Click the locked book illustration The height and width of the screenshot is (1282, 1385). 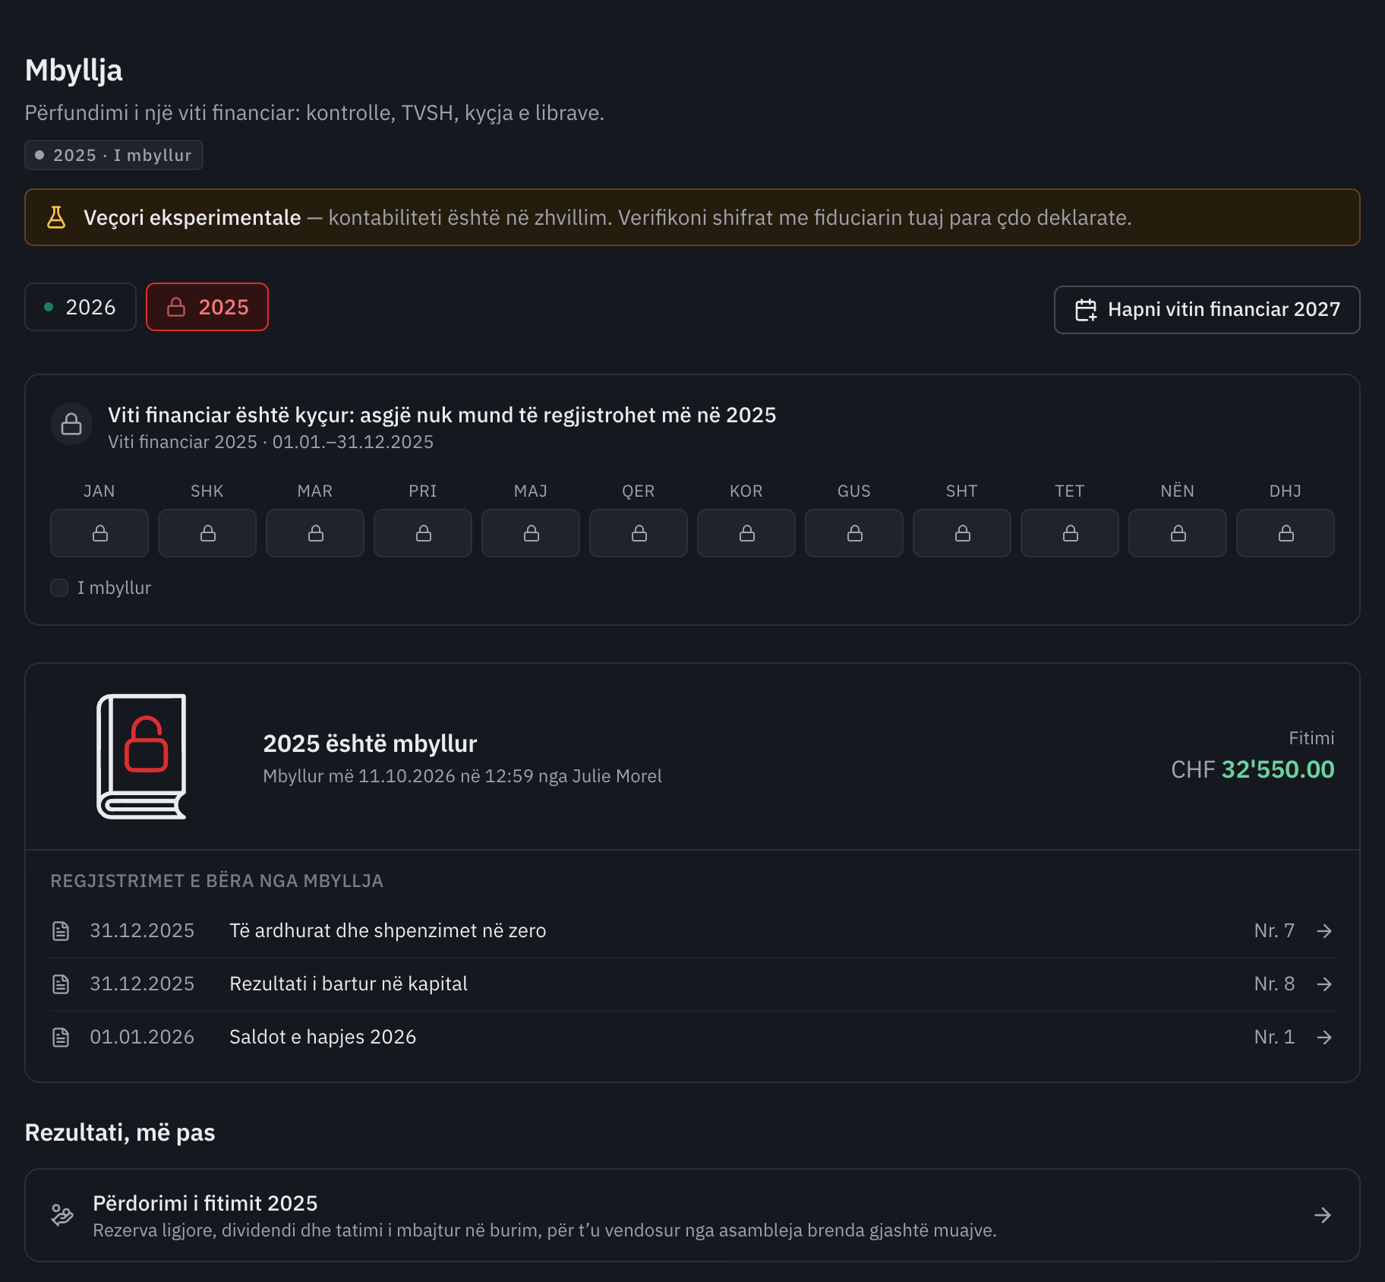click(142, 756)
